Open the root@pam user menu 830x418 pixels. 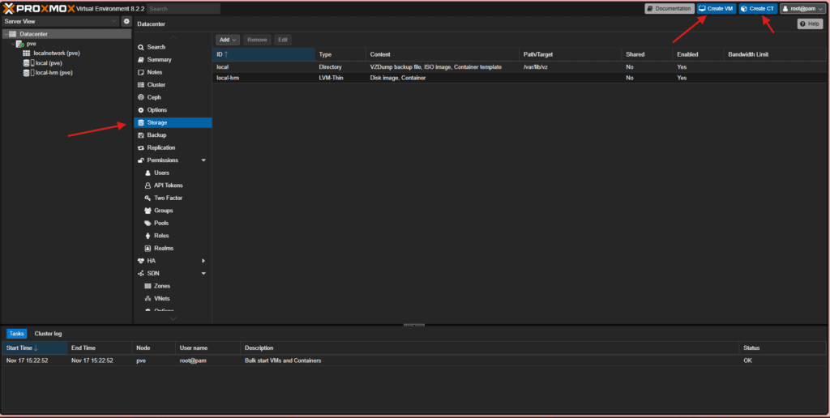tap(803, 8)
